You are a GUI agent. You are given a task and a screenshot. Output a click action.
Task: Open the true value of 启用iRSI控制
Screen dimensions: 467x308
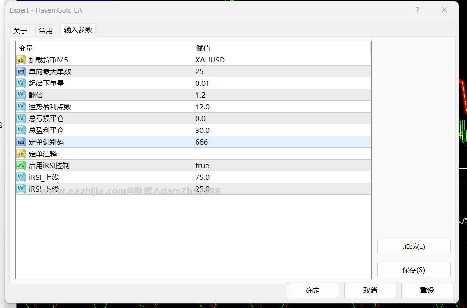coord(282,166)
